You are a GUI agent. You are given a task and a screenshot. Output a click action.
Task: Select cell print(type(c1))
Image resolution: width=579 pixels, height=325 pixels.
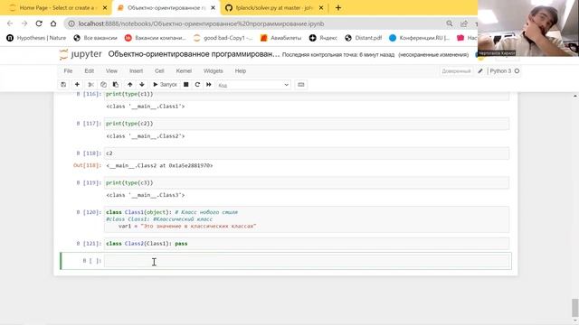307,96
